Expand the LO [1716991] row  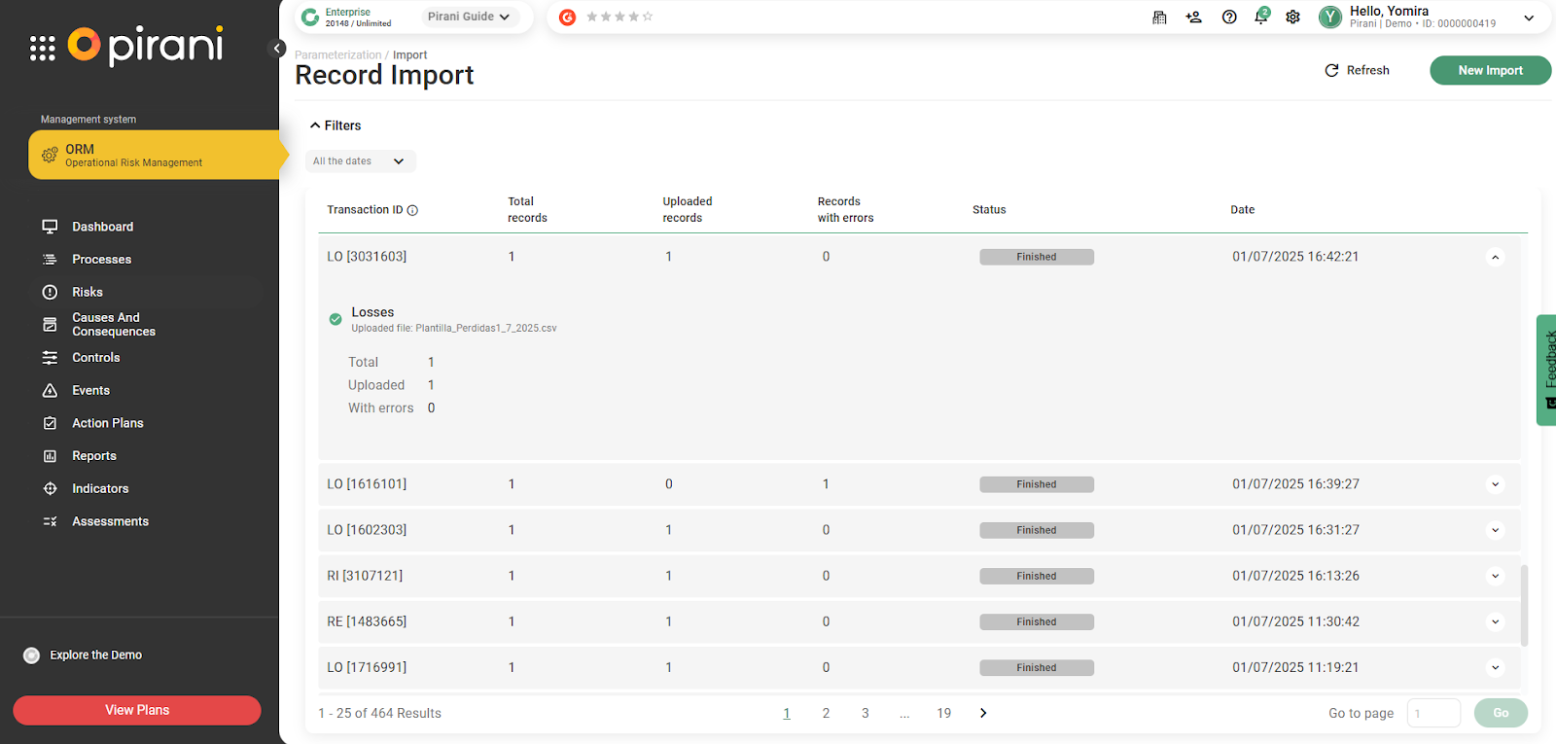pyautogui.click(x=1496, y=667)
